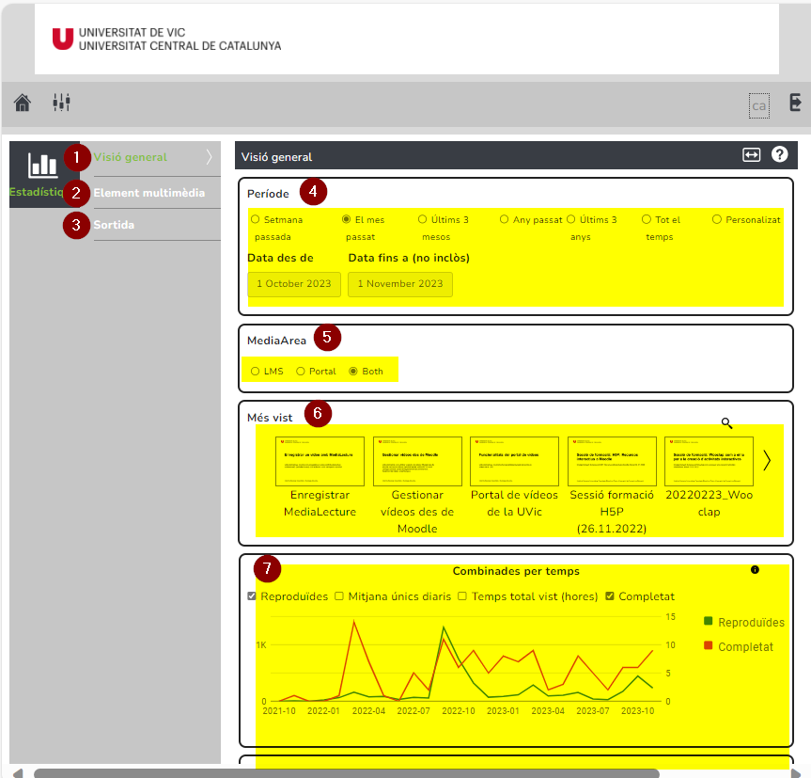811x778 pixels.
Task: Open the Element multimèdia menu item
Action: [x=149, y=193]
